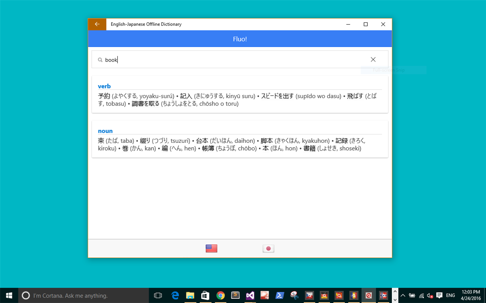486x303 pixels.
Task: Launch Snipping Tool from the taskbar
Action: tap(294, 295)
